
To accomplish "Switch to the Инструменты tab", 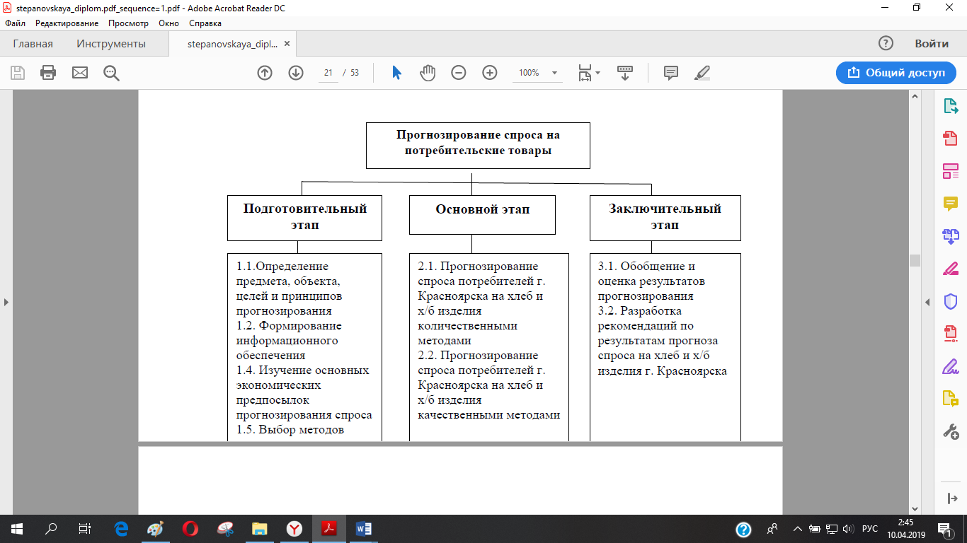I will pyautogui.click(x=111, y=44).
